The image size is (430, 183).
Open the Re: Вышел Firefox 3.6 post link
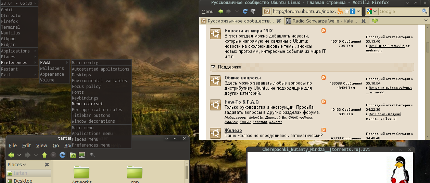click(387, 46)
